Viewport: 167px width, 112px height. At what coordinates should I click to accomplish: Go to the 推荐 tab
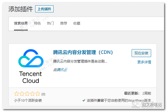pyautogui.click(x=64, y=23)
